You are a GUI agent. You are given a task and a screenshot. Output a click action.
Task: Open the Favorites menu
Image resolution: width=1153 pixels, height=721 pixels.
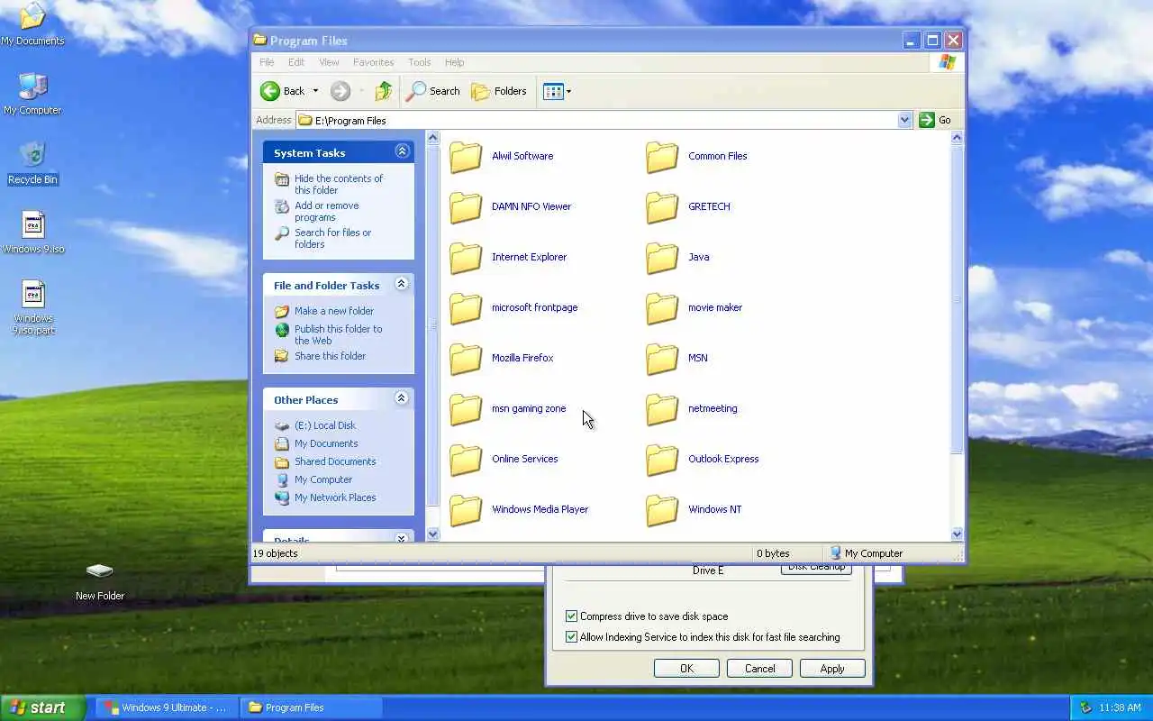click(373, 62)
